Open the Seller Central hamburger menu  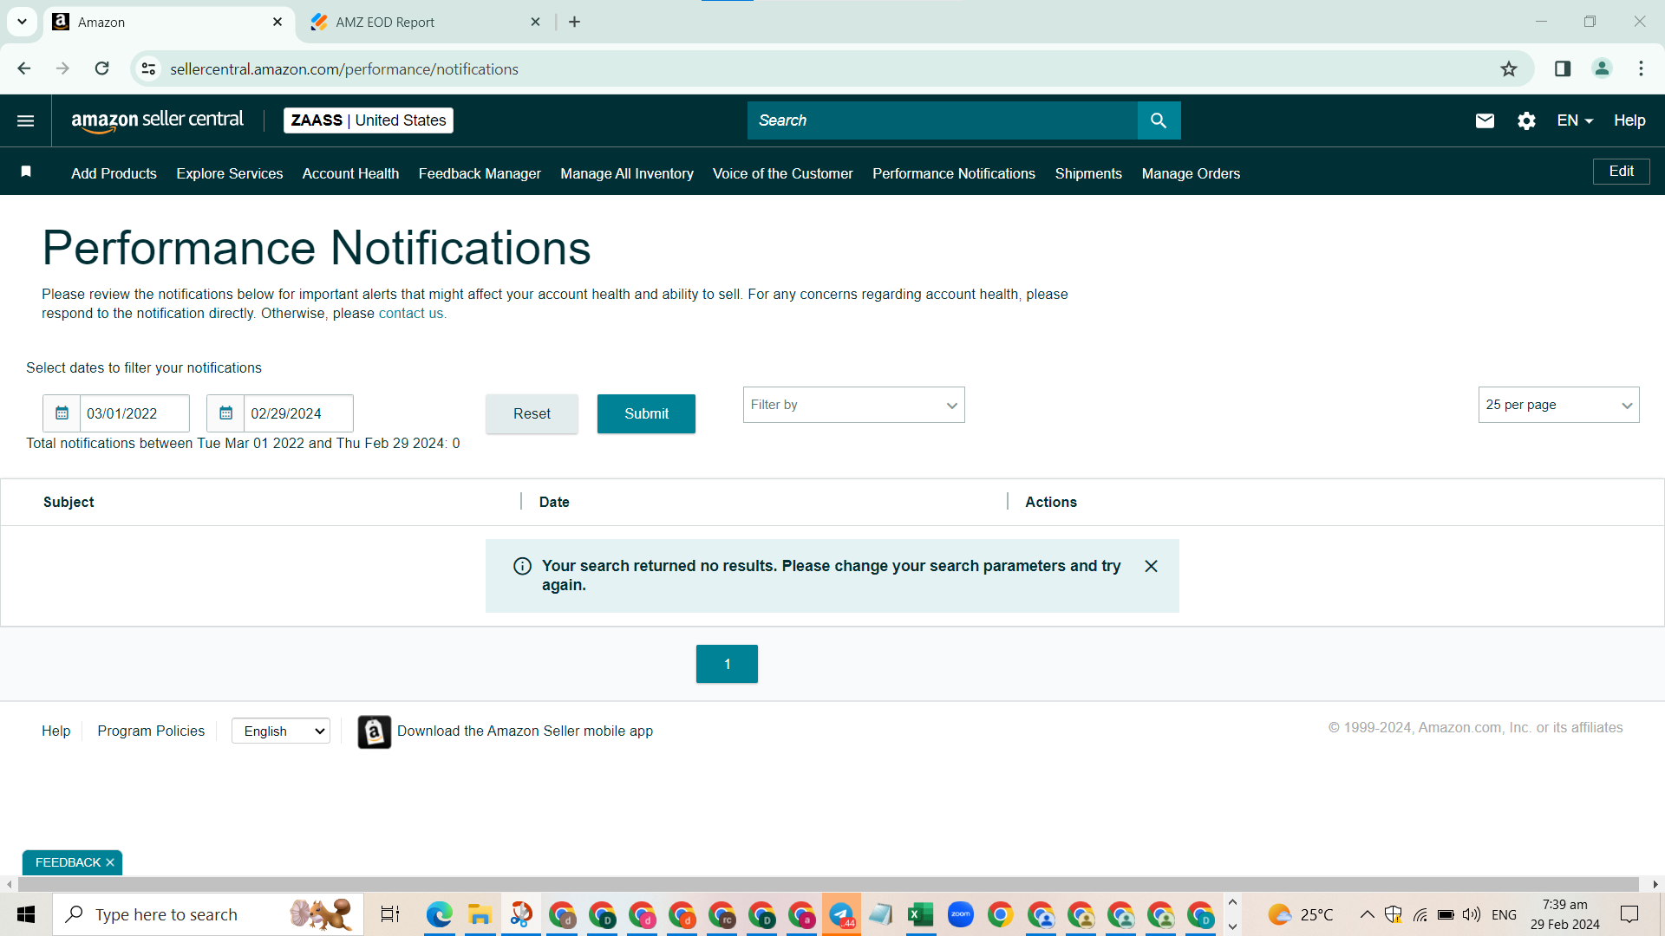click(26, 120)
